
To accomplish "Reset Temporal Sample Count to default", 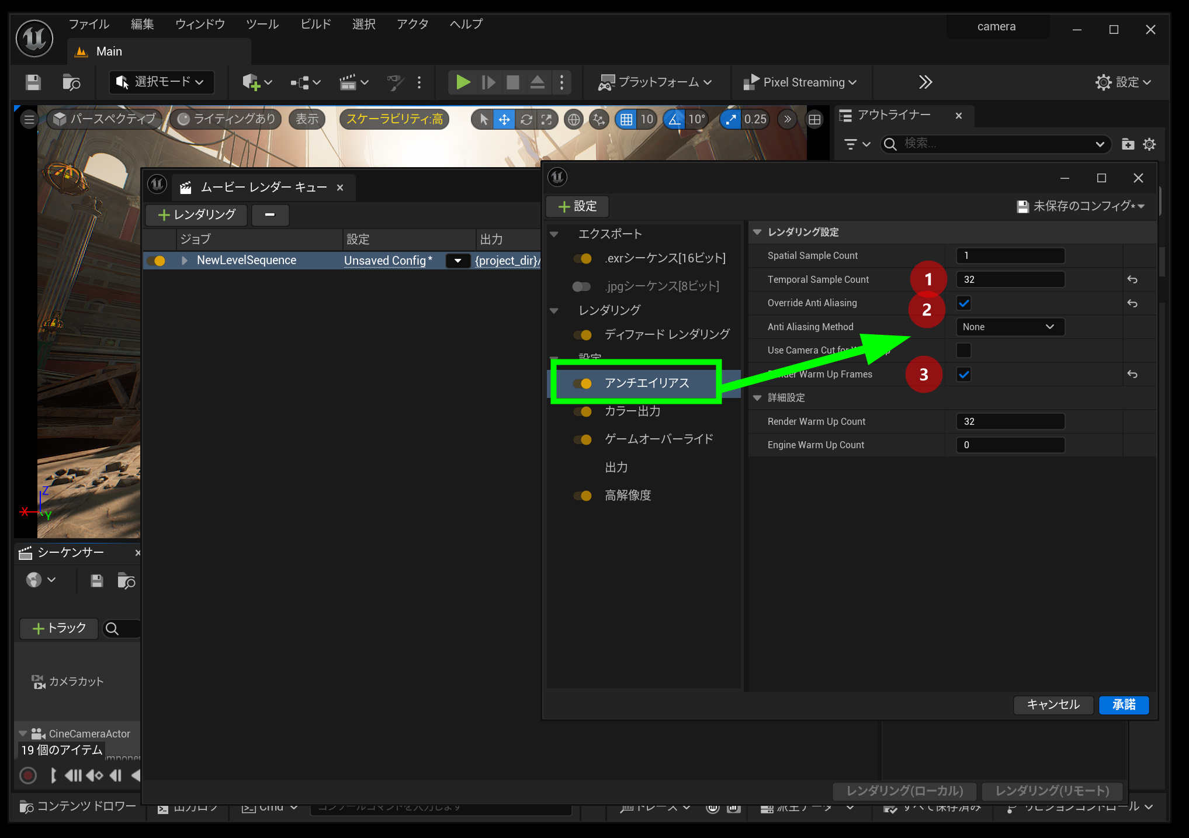I will [1132, 280].
